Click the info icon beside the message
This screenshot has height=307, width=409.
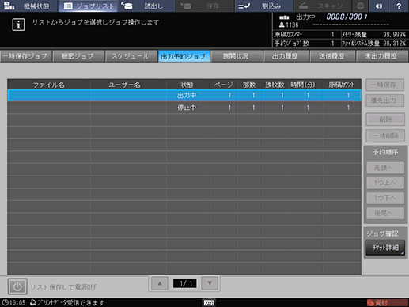[x=18, y=25]
